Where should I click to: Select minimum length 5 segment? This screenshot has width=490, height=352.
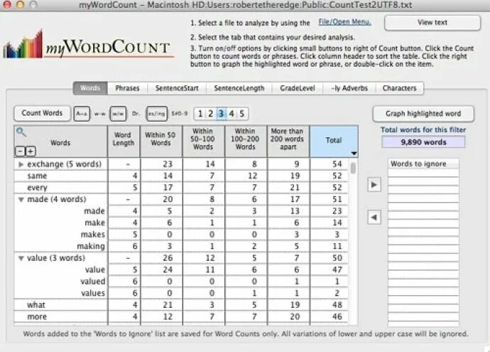242,114
